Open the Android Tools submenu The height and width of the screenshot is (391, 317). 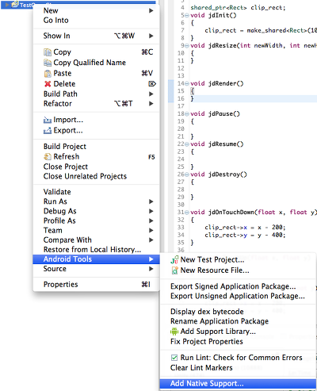click(96, 259)
